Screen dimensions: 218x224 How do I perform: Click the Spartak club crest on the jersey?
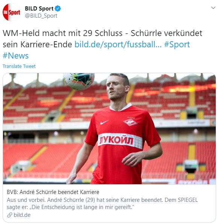click(x=130, y=122)
